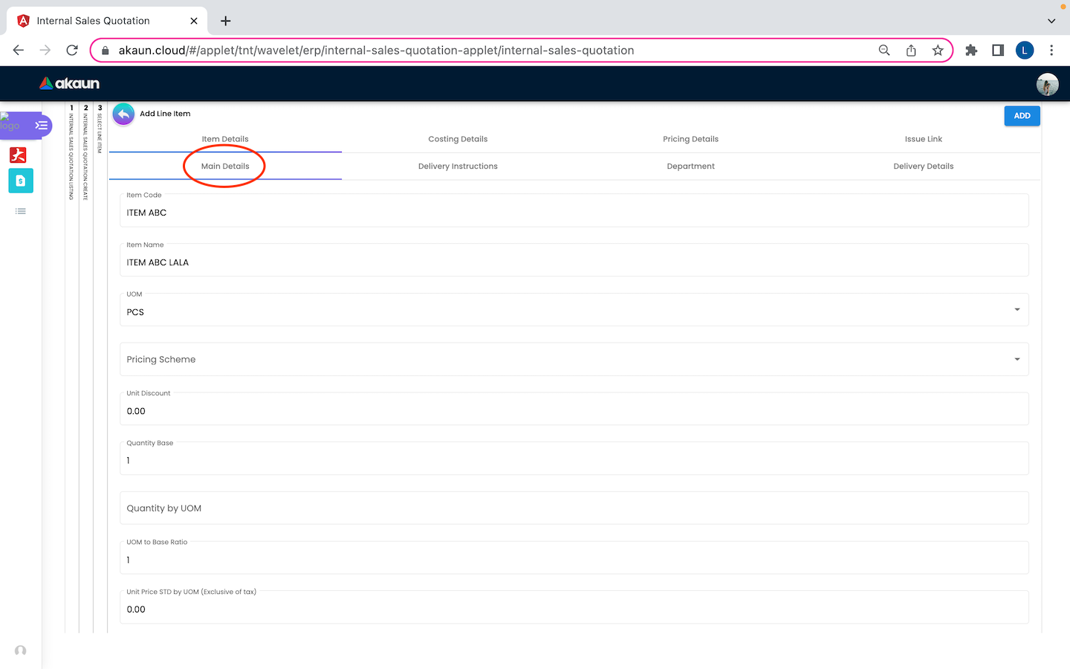Toggle the purple sidebar menu icon
Image resolution: width=1070 pixels, height=669 pixels.
click(x=42, y=125)
